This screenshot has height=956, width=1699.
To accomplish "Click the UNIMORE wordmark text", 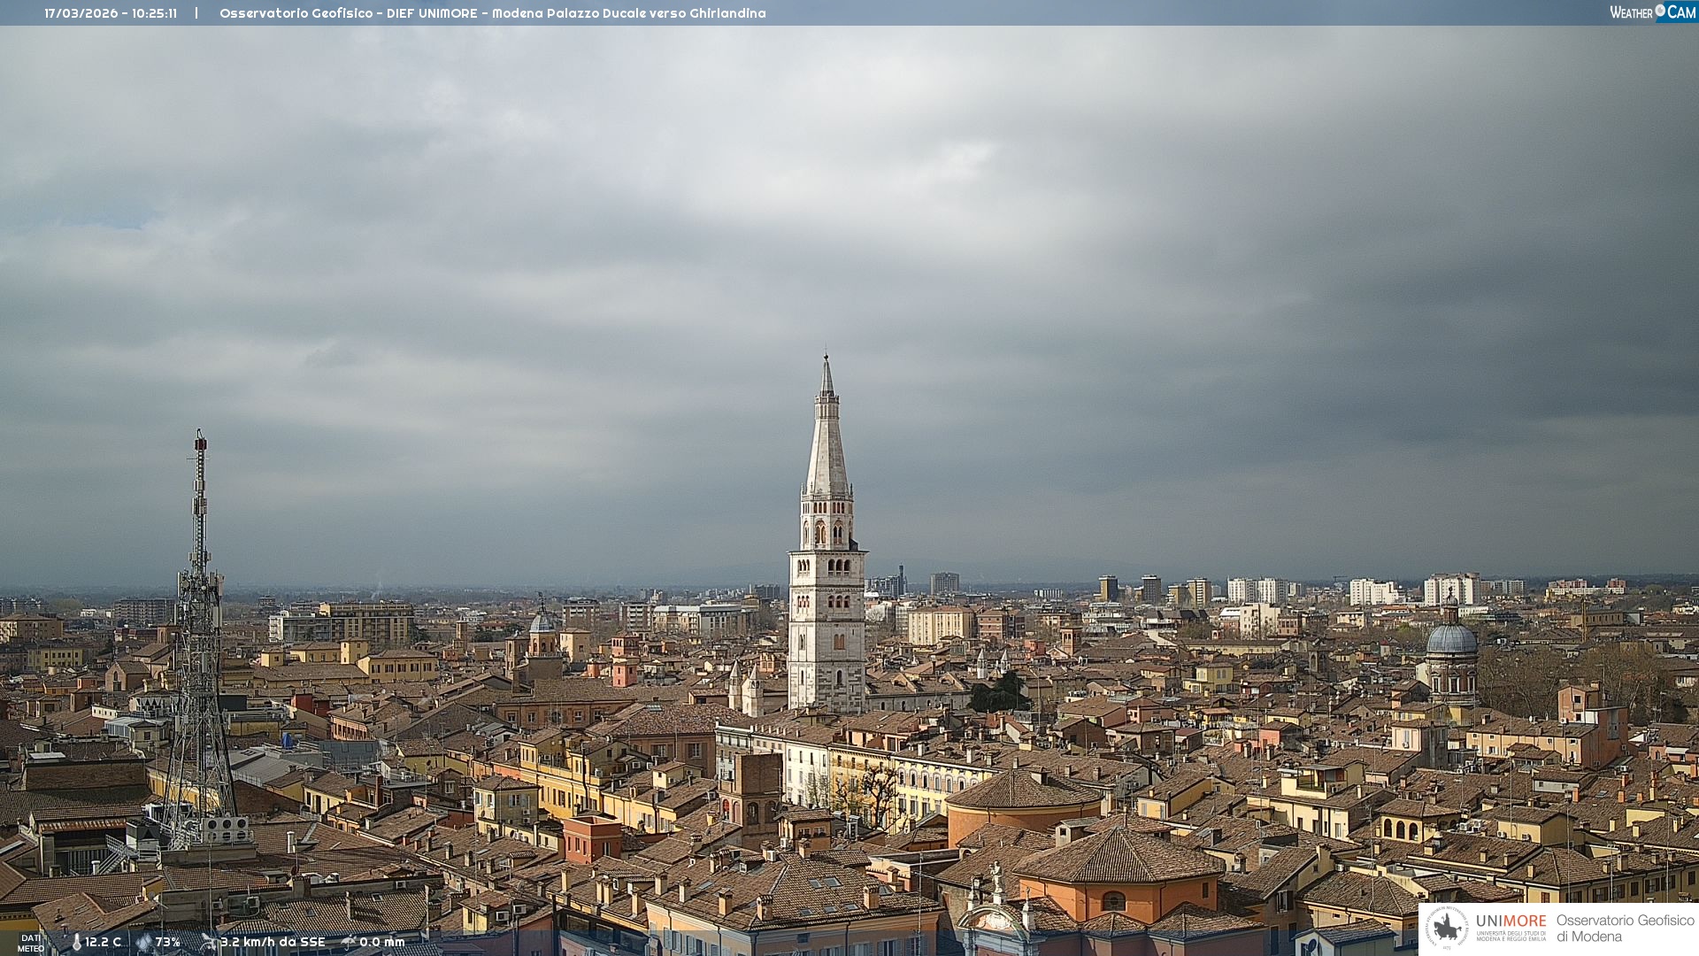I will pyautogui.click(x=1511, y=921).
